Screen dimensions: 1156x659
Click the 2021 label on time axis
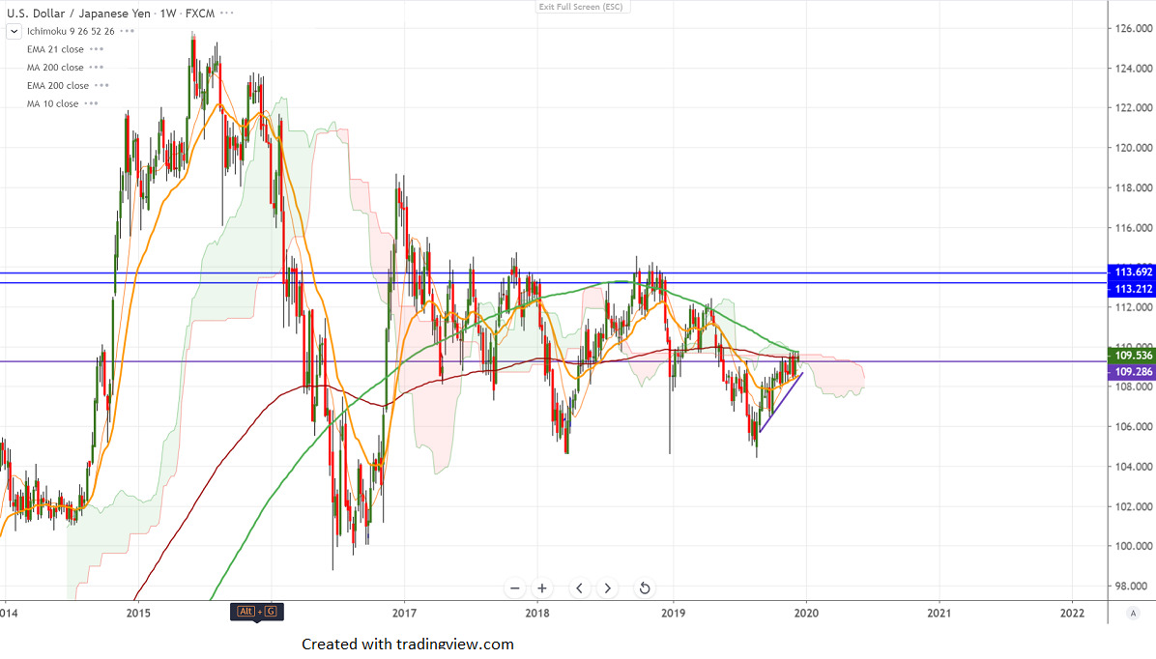(939, 613)
